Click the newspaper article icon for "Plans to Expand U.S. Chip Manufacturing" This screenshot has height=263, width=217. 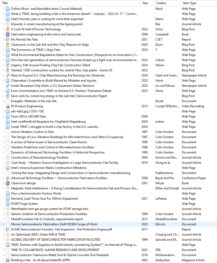[x=7, y=75]
